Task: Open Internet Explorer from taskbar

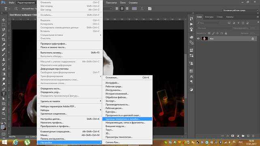Action: 15,142
